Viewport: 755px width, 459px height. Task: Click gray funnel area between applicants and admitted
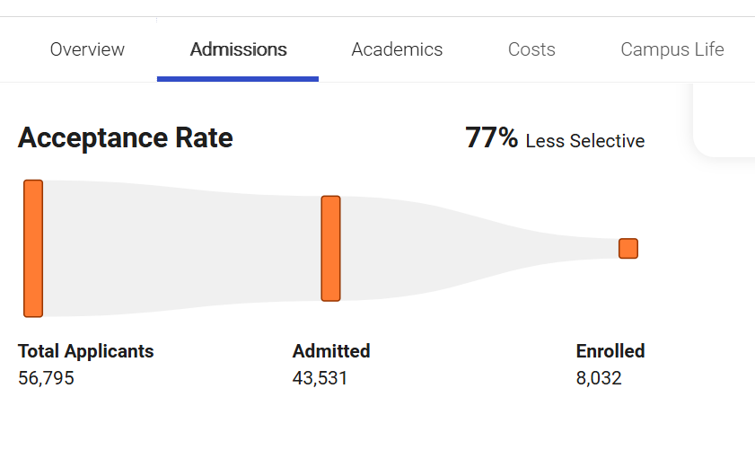click(180, 248)
